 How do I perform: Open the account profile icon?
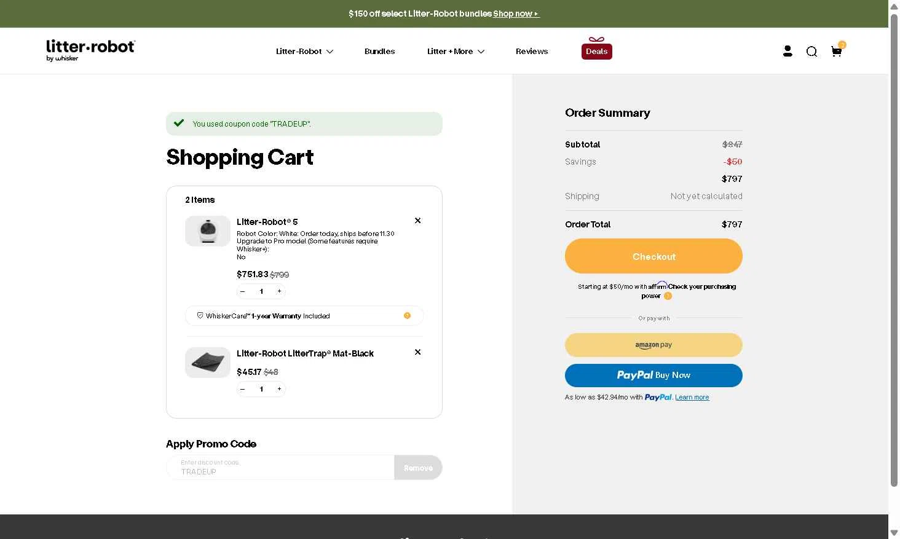point(787,51)
